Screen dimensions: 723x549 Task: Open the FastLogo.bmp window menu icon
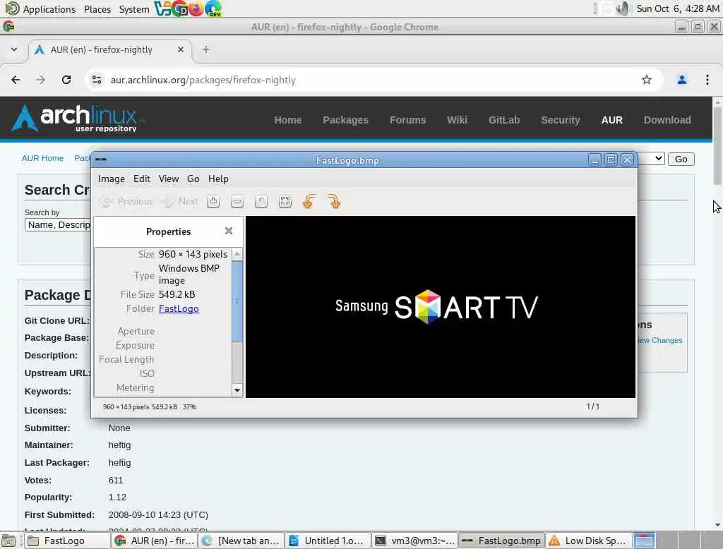(101, 159)
